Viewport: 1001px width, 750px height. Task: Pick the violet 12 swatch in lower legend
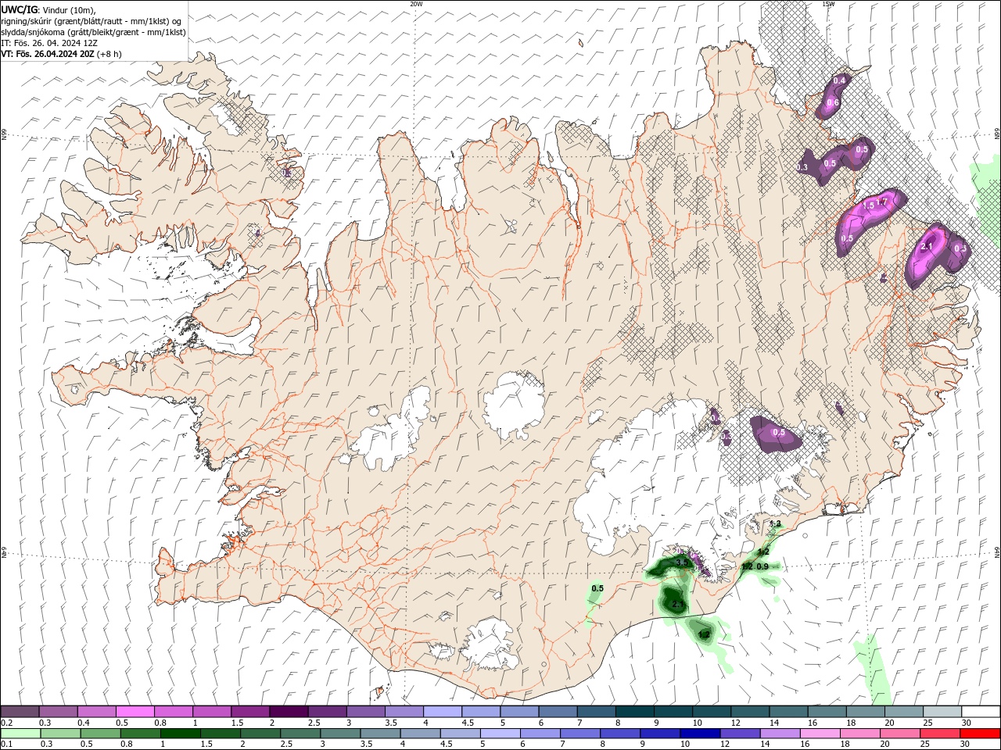740,734
